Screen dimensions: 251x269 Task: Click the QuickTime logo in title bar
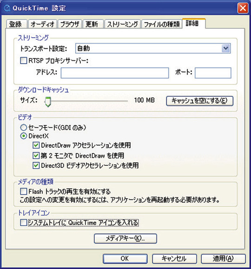coord(7,8)
